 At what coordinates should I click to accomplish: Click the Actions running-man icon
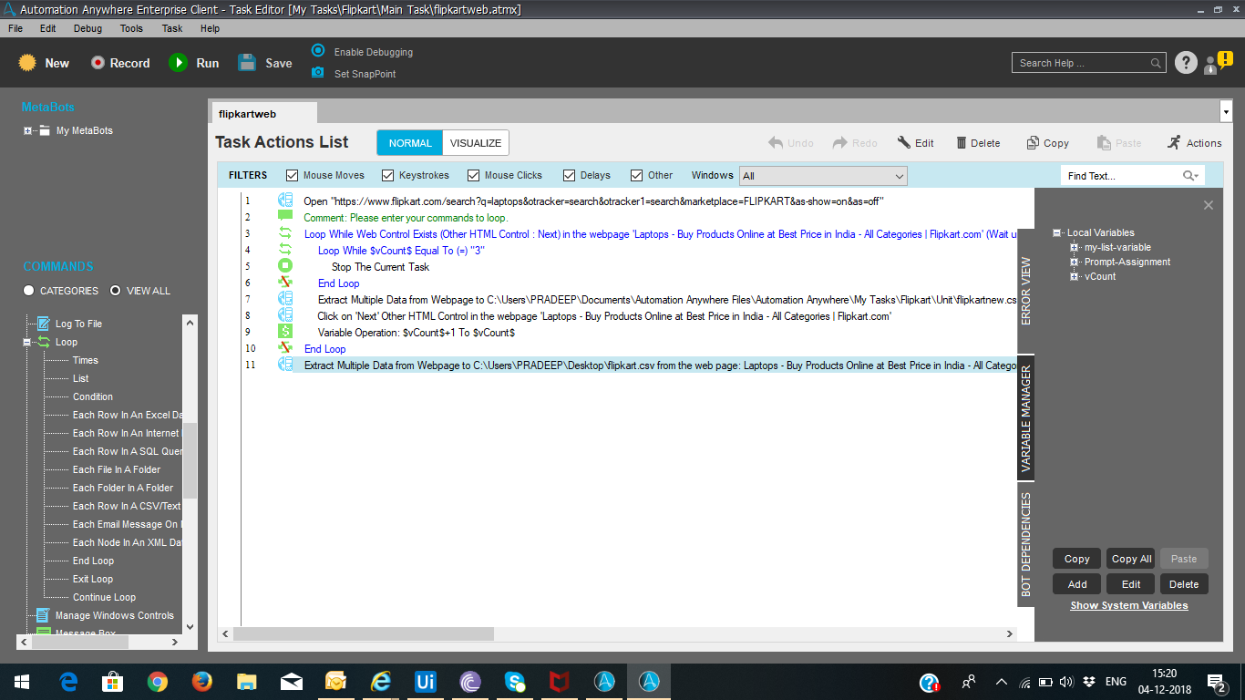pos(1175,143)
